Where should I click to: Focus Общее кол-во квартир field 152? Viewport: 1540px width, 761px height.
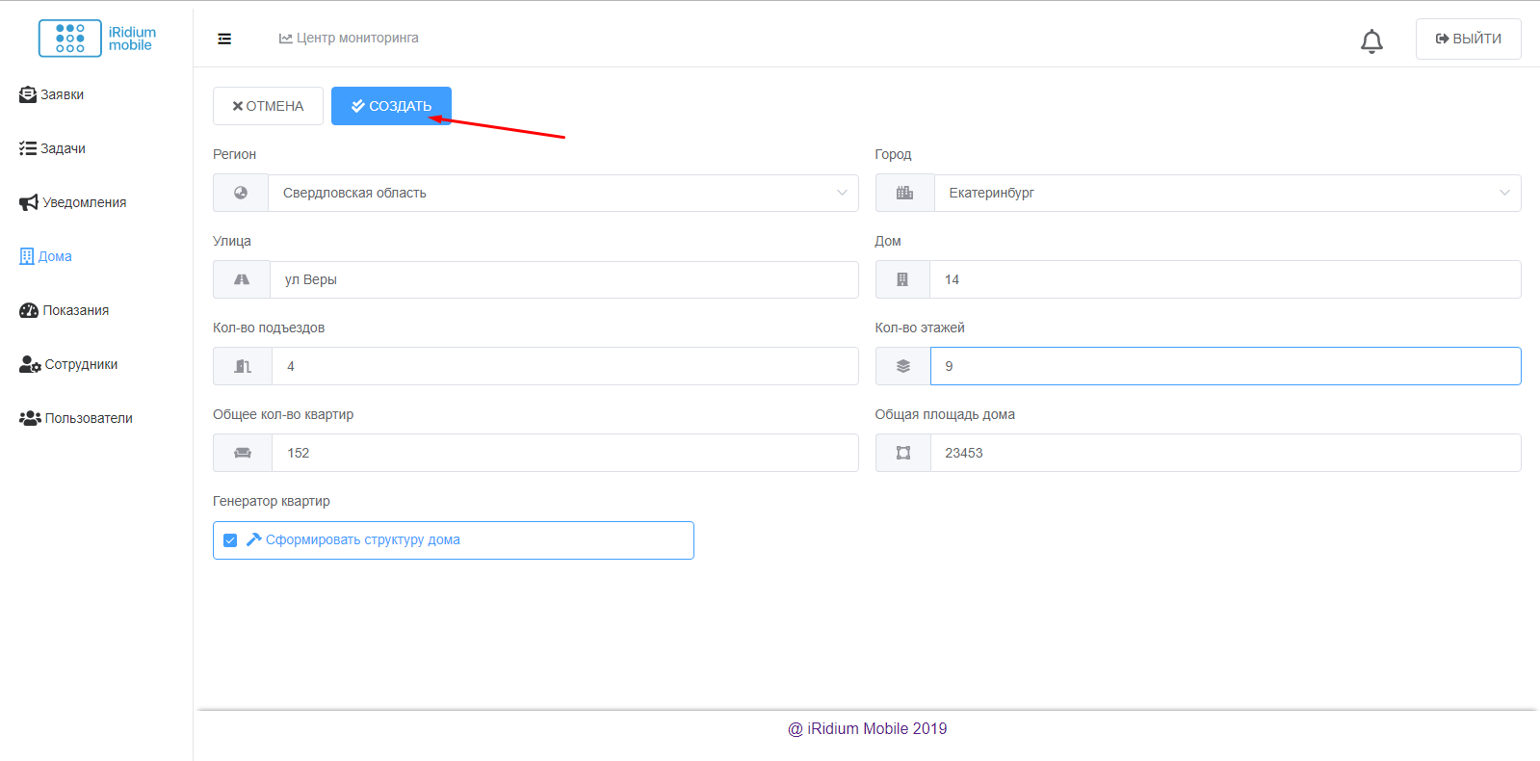coord(565,453)
